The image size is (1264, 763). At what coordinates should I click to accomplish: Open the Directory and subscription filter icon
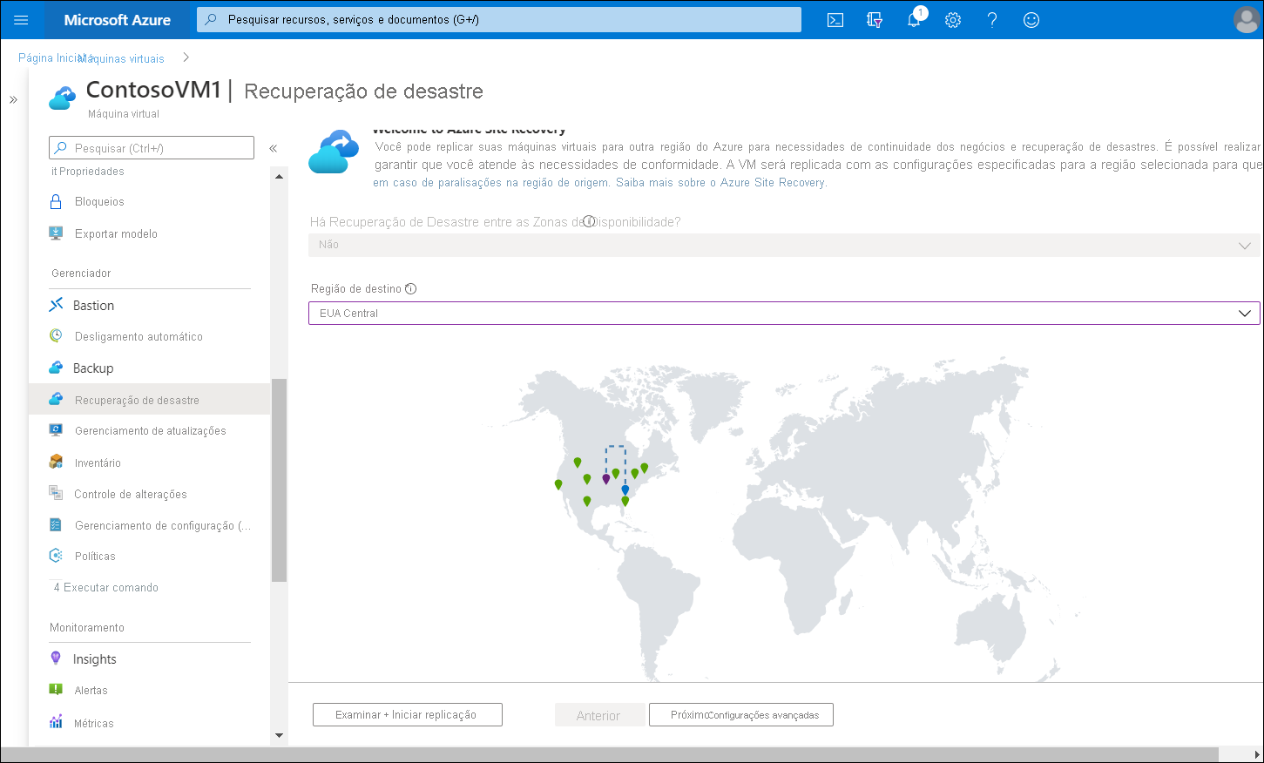[875, 20]
